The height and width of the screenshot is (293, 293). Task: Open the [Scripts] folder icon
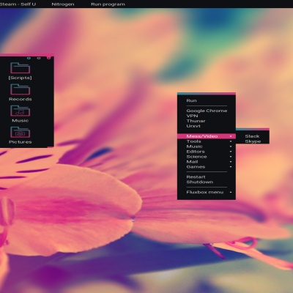(21, 68)
